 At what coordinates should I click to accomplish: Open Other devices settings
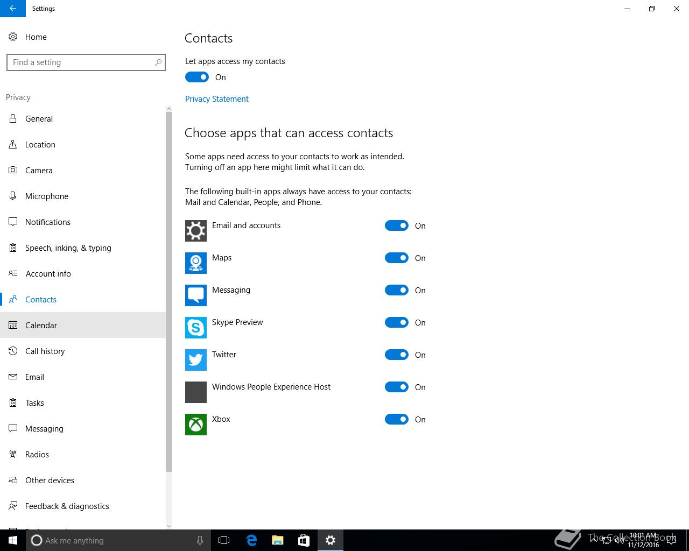[x=83, y=481]
